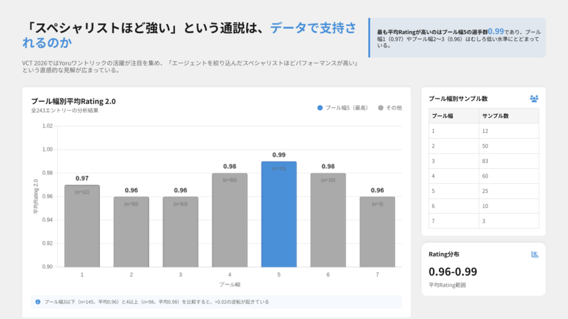Screen dimensions: 568x319
Task: Click the gray legend dot for その他
Action: pyautogui.click(x=381, y=107)
